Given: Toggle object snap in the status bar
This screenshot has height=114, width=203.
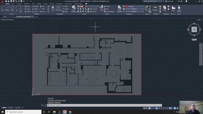Looking at the screenshot, I should (x=170, y=108).
